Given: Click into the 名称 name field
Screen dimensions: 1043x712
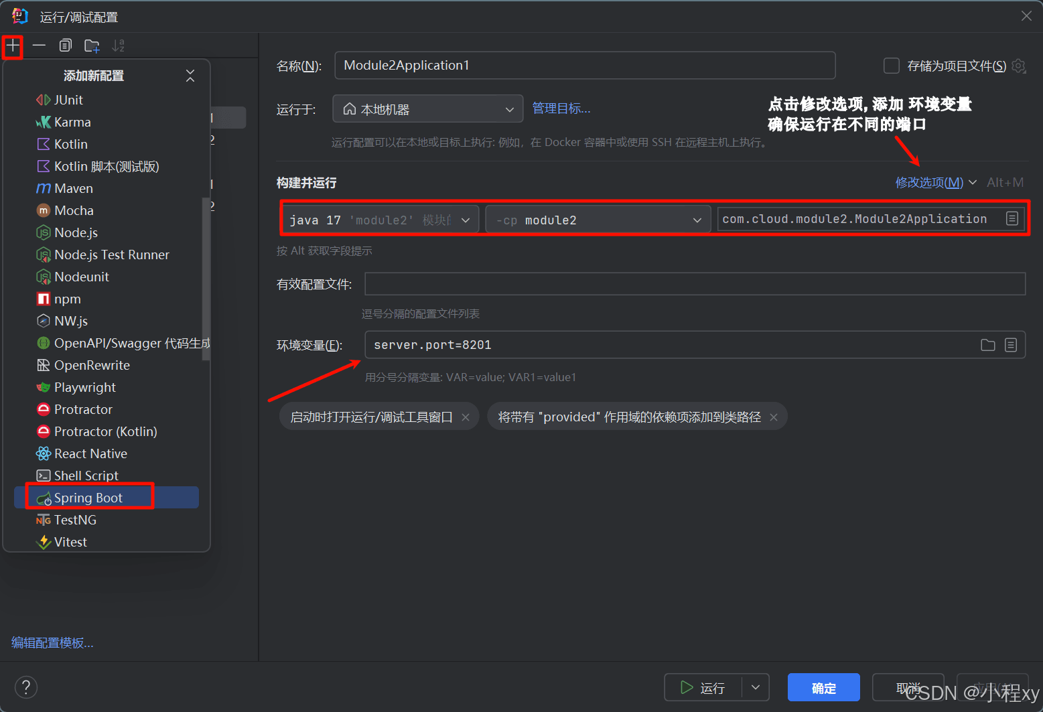Looking at the screenshot, I should point(585,66).
